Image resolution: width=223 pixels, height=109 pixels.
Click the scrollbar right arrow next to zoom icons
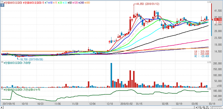197,107
